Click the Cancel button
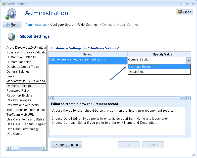 click(x=153, y=145)
